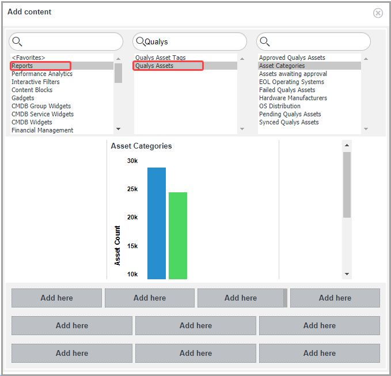Click the Qualys search field
Viewport: 391px width, 376px height.
[189, 41]
